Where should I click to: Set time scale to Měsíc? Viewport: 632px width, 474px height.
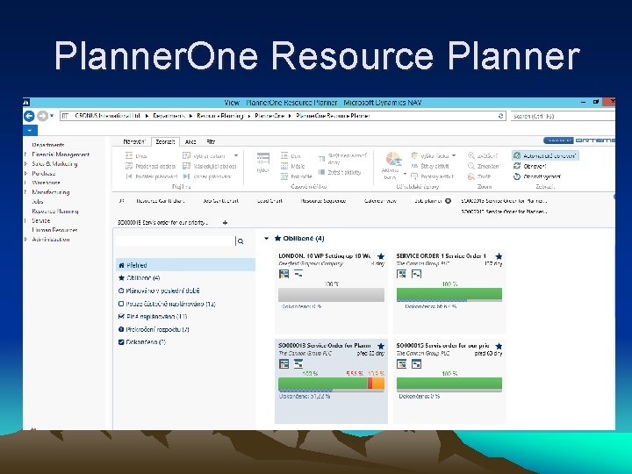(292, 166)
